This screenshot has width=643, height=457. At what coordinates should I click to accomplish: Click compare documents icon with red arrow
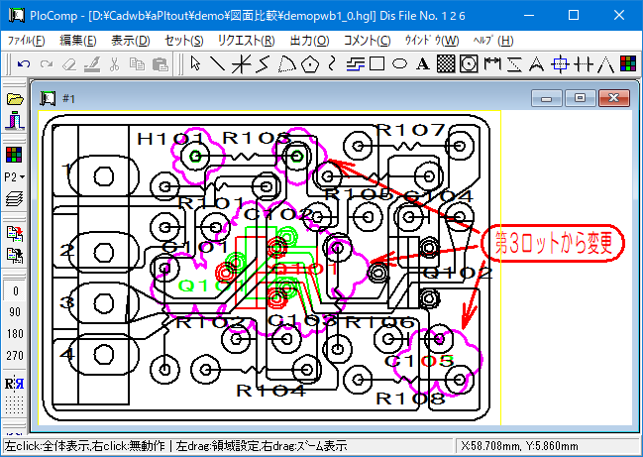15,233
